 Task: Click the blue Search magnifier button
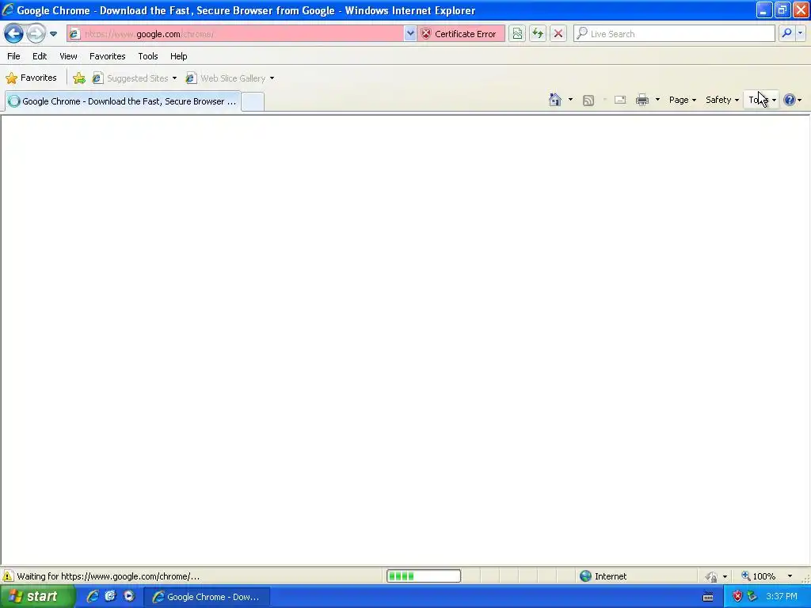[786, 33]
